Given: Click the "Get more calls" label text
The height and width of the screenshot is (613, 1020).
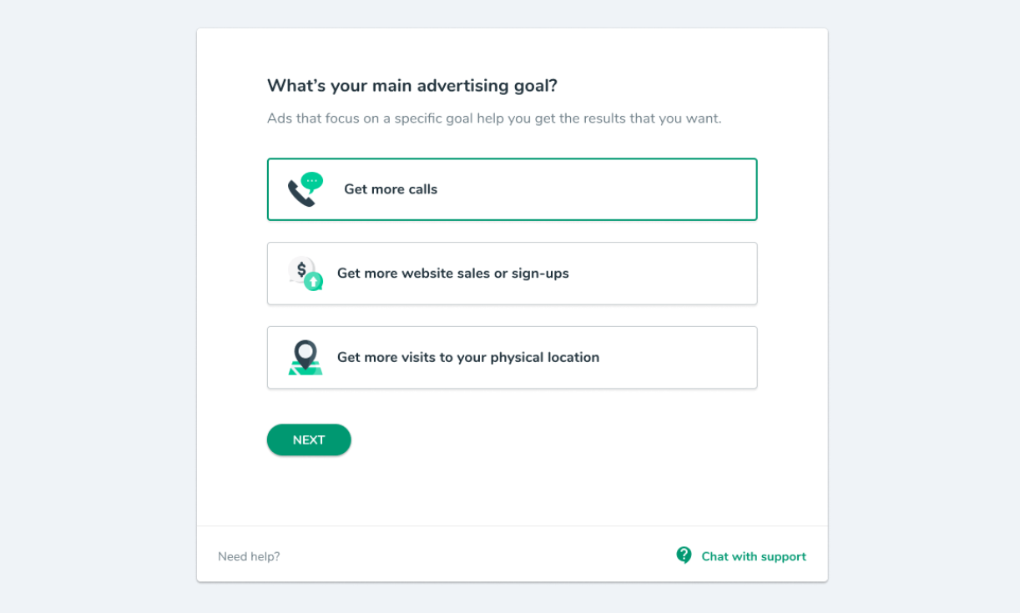Looking at the screenshot, I should point(391,189).
